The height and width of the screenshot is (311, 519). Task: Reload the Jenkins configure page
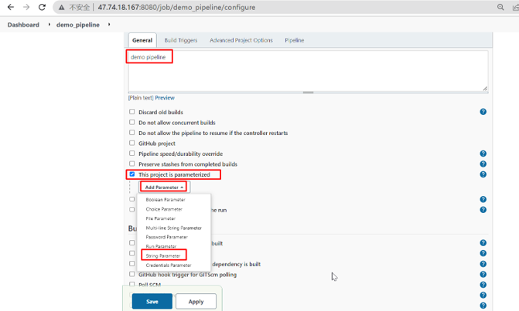pos(42,7)
